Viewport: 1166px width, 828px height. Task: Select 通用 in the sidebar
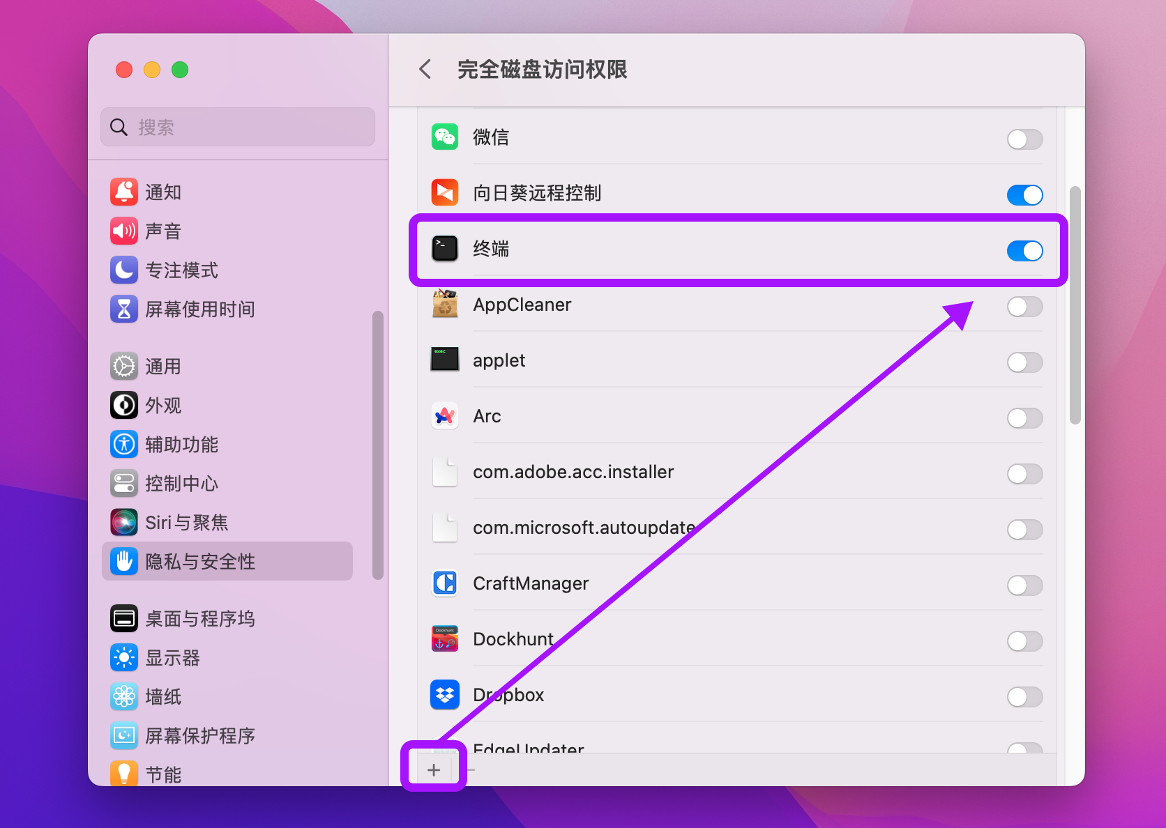coord(227,367)
